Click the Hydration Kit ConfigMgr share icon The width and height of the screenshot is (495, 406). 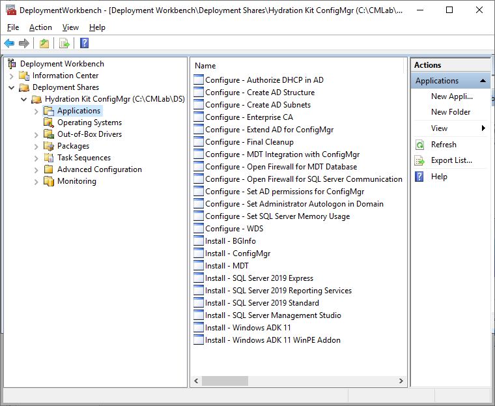pyautogui.click(x=36, y=99)
